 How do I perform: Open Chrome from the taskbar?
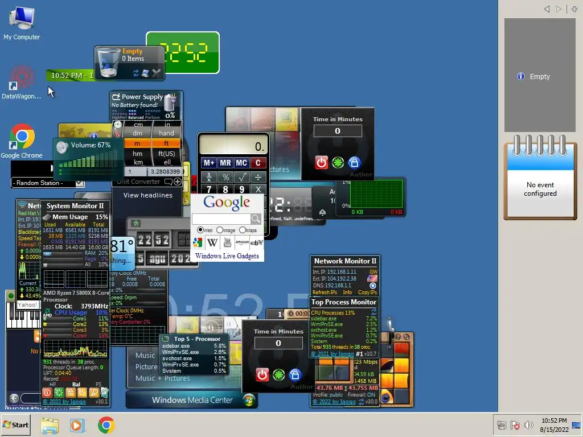click(106, 425)
